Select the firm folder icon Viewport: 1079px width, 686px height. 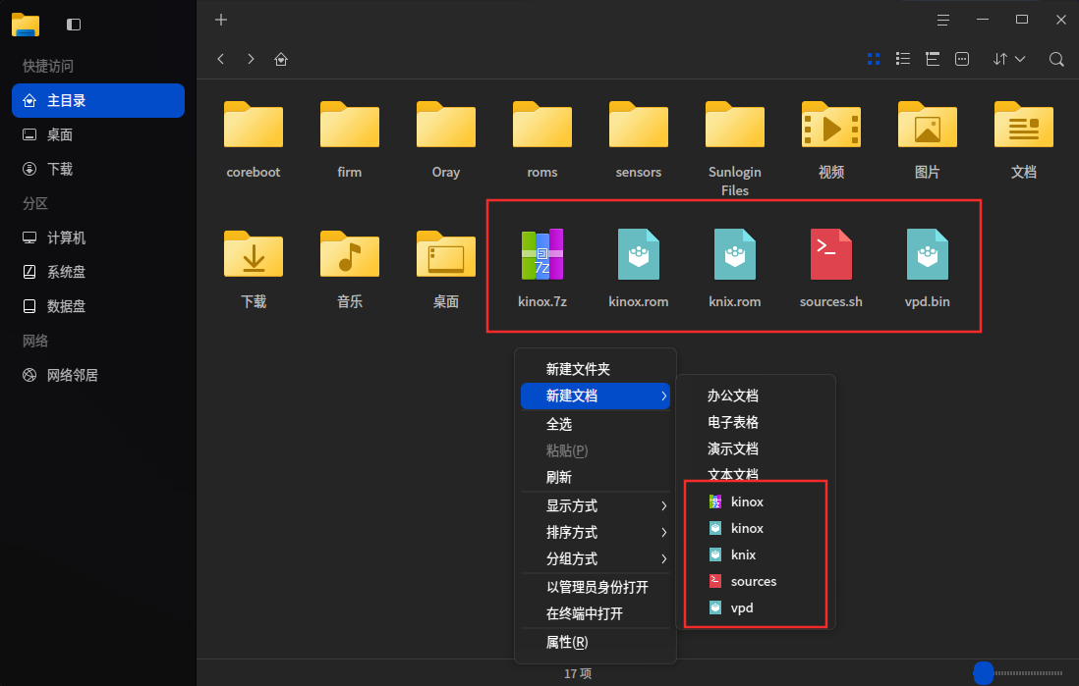[x=350, y=125]
